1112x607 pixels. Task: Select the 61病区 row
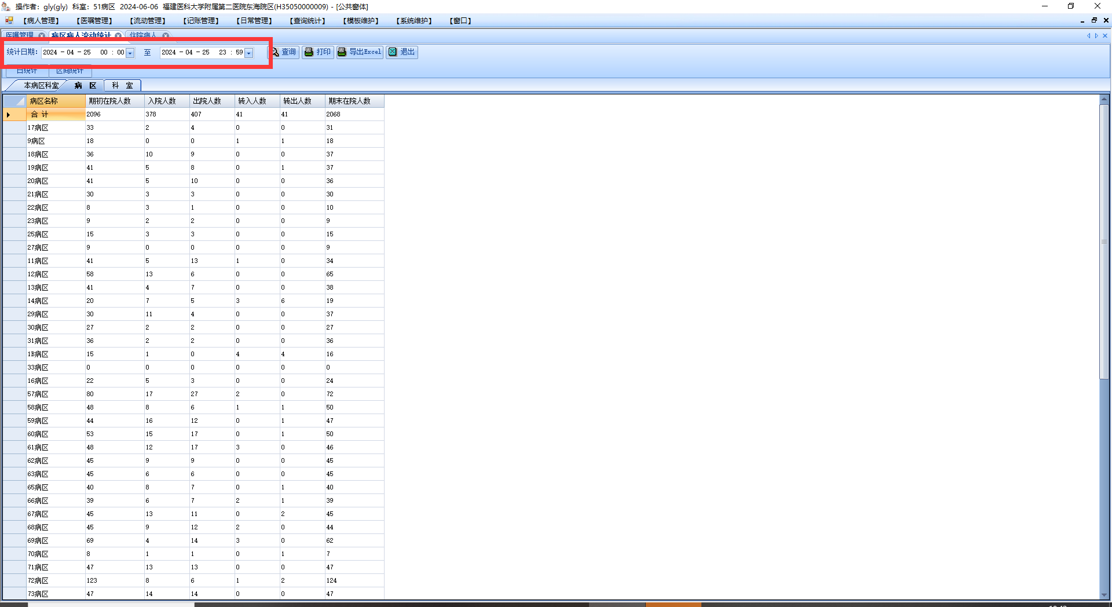(x=193, y=448)
